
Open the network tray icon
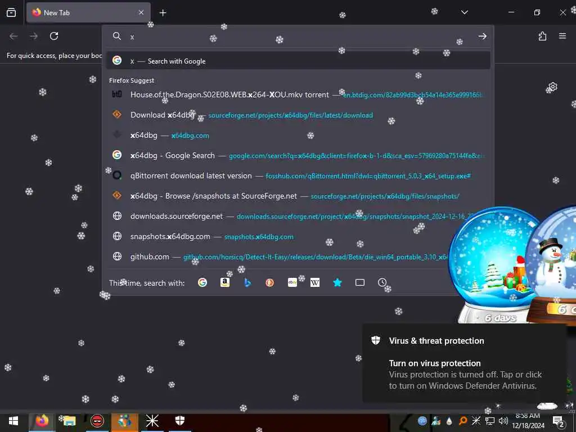(x=490, y=421)
